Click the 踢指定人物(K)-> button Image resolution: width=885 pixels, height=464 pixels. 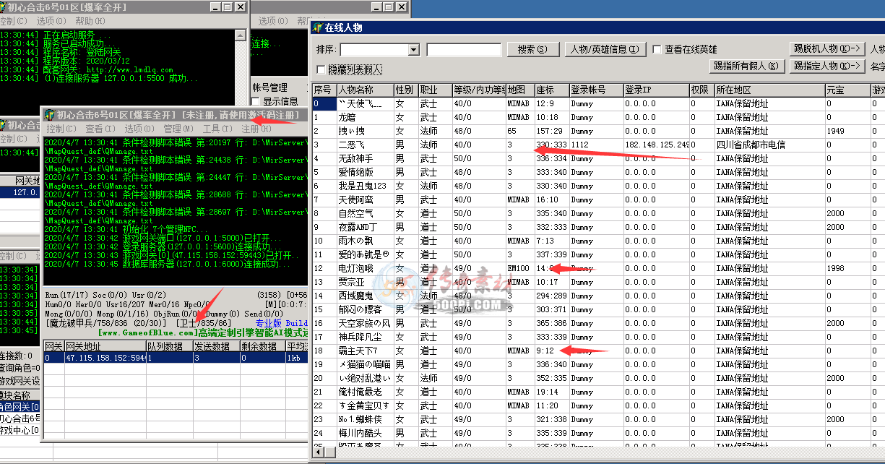click(826, 66)
